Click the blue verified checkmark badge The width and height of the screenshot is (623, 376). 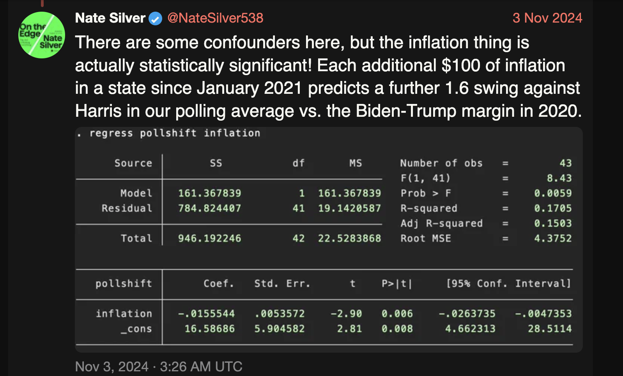click(155, 18)
